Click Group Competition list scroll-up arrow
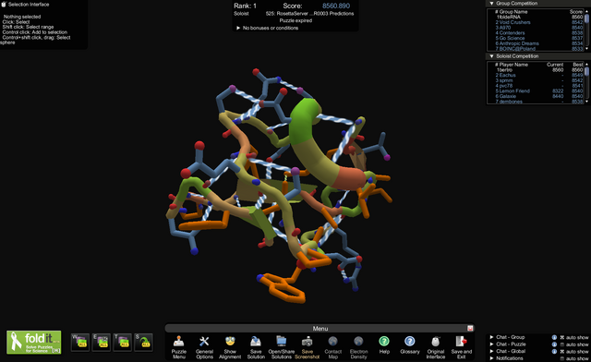This screenshot has width=591, height=362. pos(586,11)
